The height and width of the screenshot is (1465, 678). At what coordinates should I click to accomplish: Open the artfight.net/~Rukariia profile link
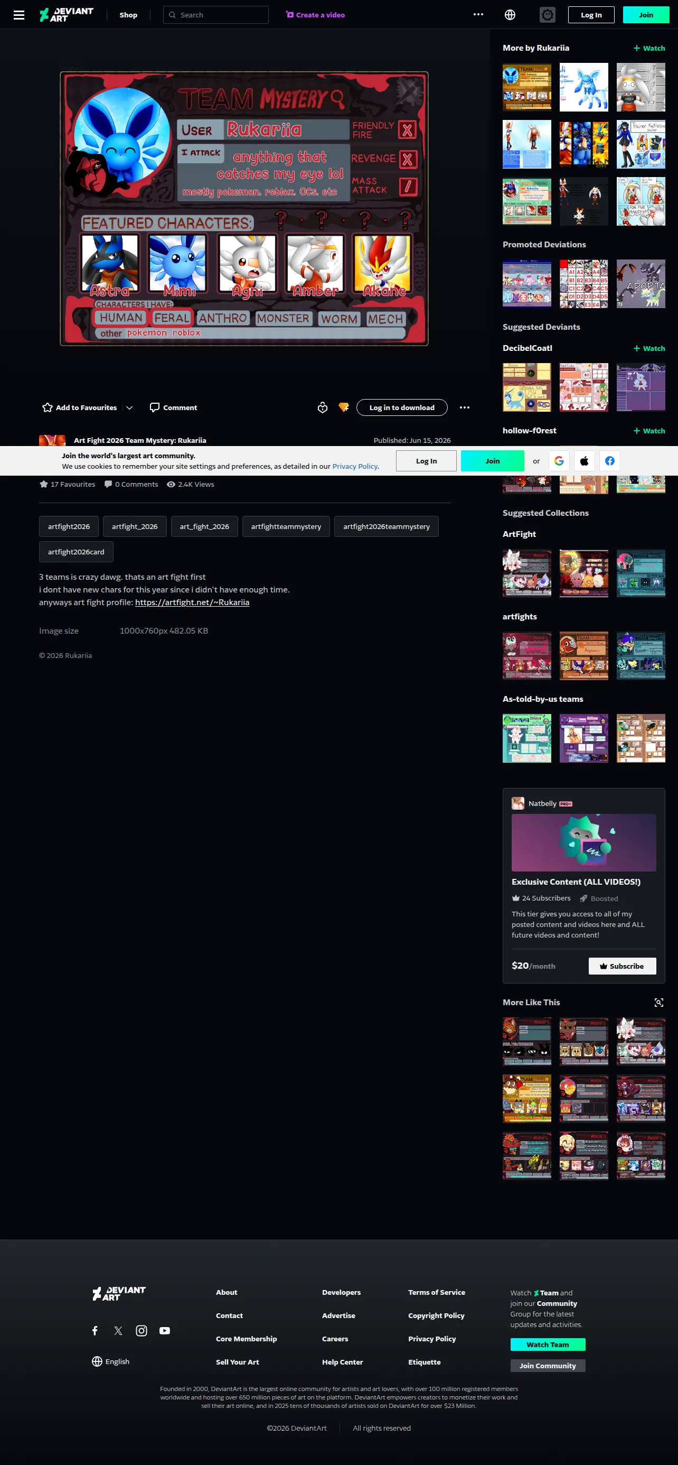[x=192, y=602]
